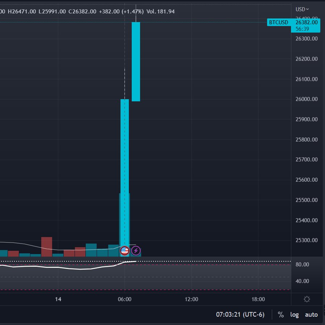Click the 25500.00 price axis label
The width and height of the screenshot is (325, 325).
click(307, 200)
